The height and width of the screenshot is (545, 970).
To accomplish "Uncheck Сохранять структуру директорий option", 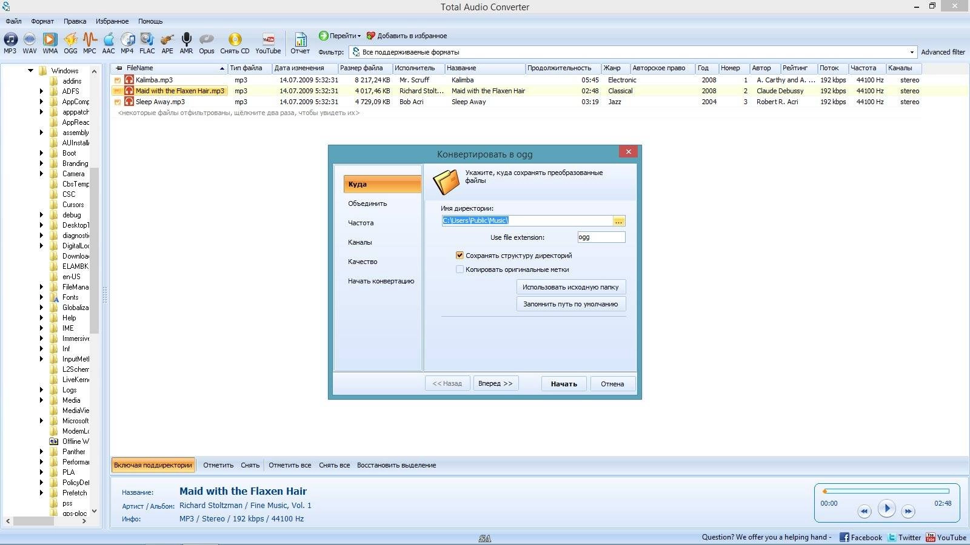I will [460, 256].
